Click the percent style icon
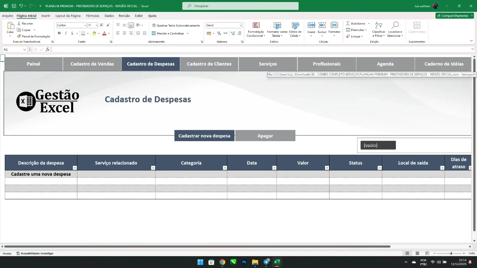The width and height of the screenshot is (477, 268). pyautogui.click(x=219, y=33)
